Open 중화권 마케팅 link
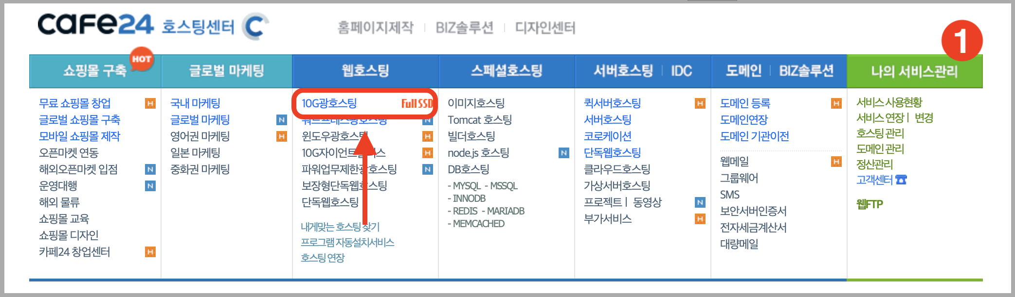This screenshot has height=297, width=1015. (200, 169)
